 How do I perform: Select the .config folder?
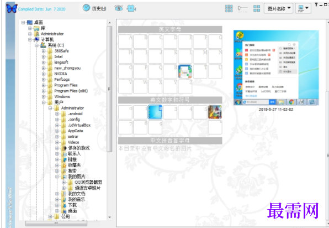(x=74, y=120)
